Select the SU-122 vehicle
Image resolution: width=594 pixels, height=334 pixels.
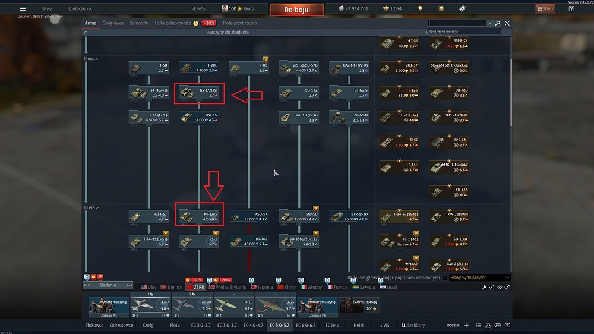tap(299, 93)
